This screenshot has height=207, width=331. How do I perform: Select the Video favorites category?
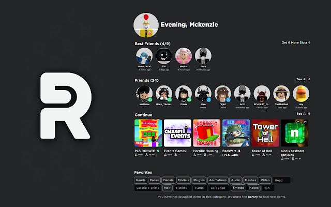tap(265, 180)
